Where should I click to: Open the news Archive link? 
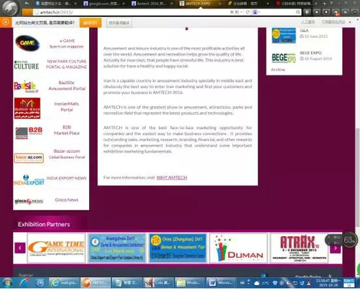tap(278, 69)
